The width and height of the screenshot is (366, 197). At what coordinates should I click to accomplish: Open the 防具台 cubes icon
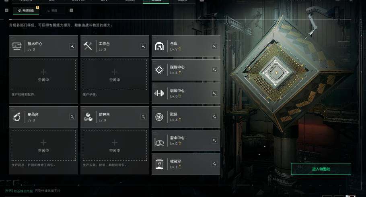[x=88, y=117]
